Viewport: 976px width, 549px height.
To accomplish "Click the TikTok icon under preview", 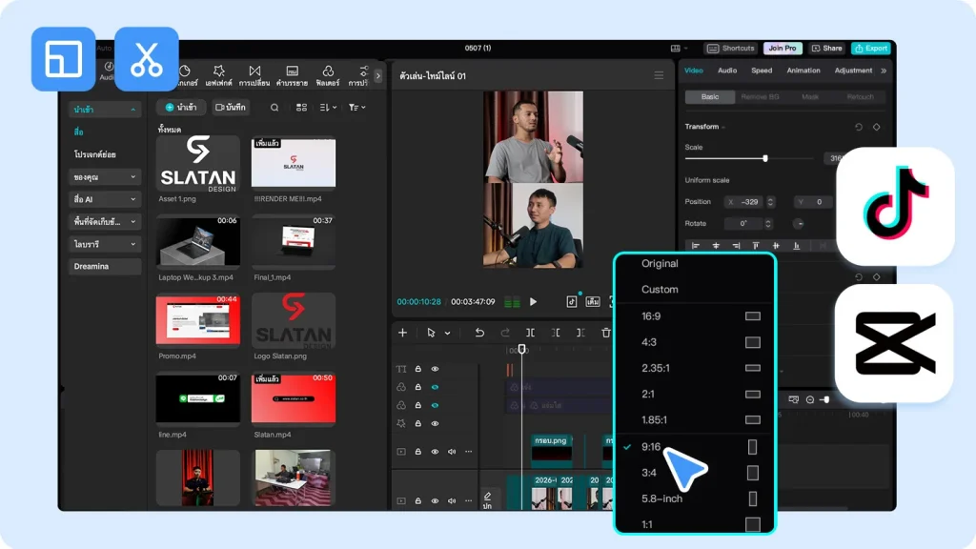I will pyautogui.click(x=572, y=302).
